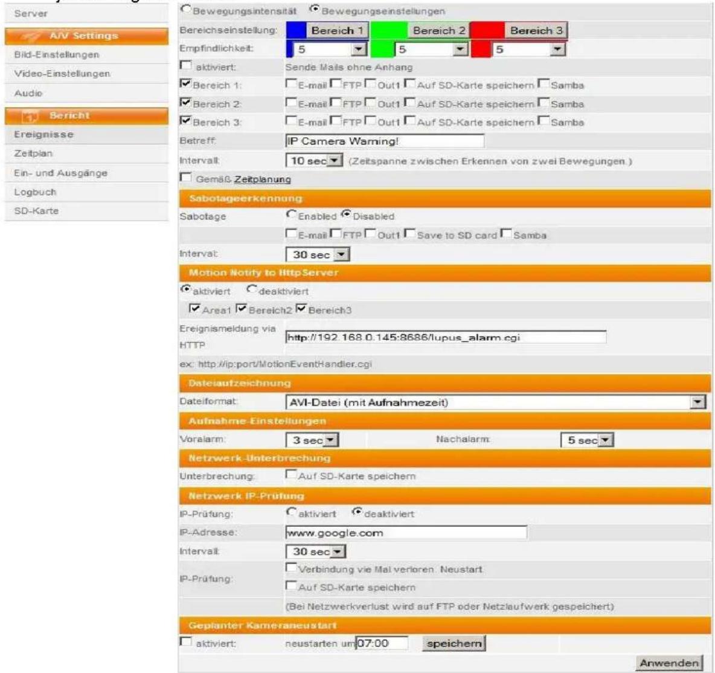The width and height of the screenshot is (715, 673).
Task: Uncheck the Bereich 1 row checkbox
Action: (186, 84)
